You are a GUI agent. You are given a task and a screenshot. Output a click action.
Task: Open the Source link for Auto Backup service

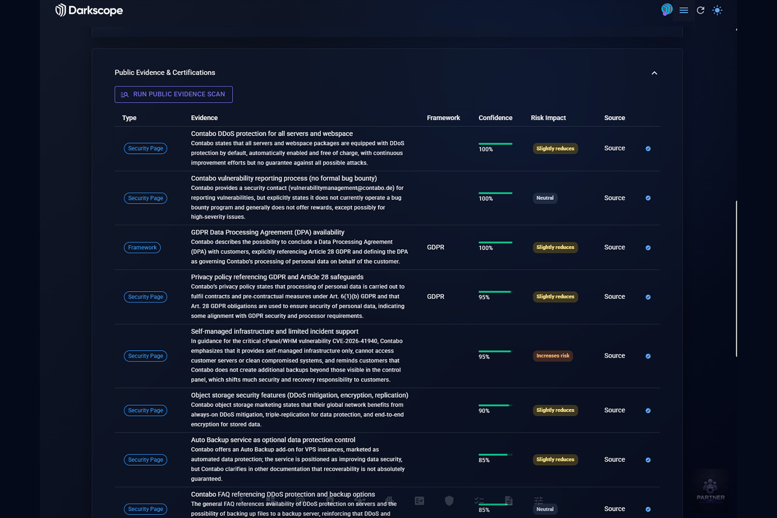pos(614,459)
